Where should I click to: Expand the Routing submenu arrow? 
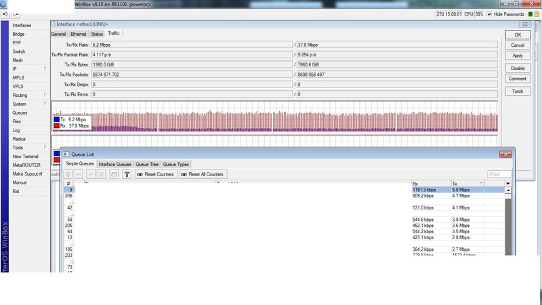tap(45, 95)
